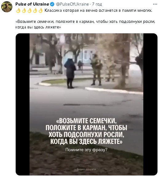Click the first OK hand emoji
This screenshot has height=177, width=159.
coord(18,11)
